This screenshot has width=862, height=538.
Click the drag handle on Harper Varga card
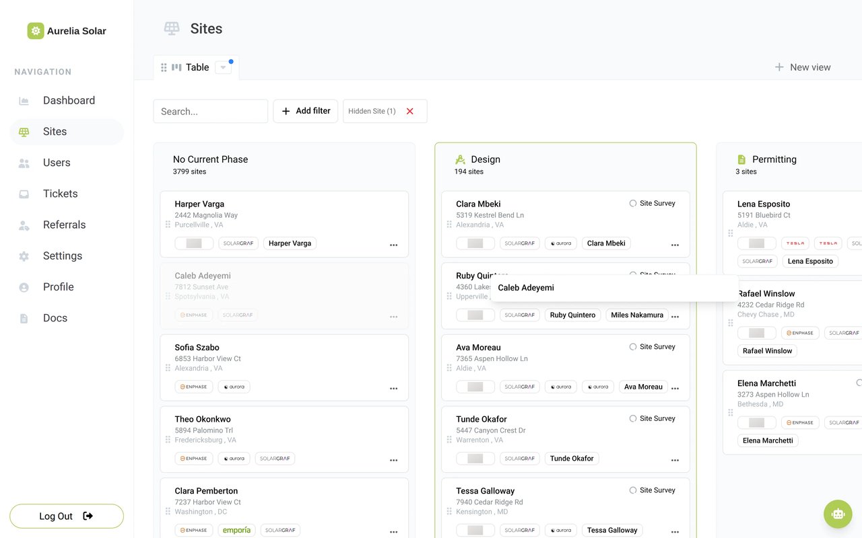[x=168, y=225]
